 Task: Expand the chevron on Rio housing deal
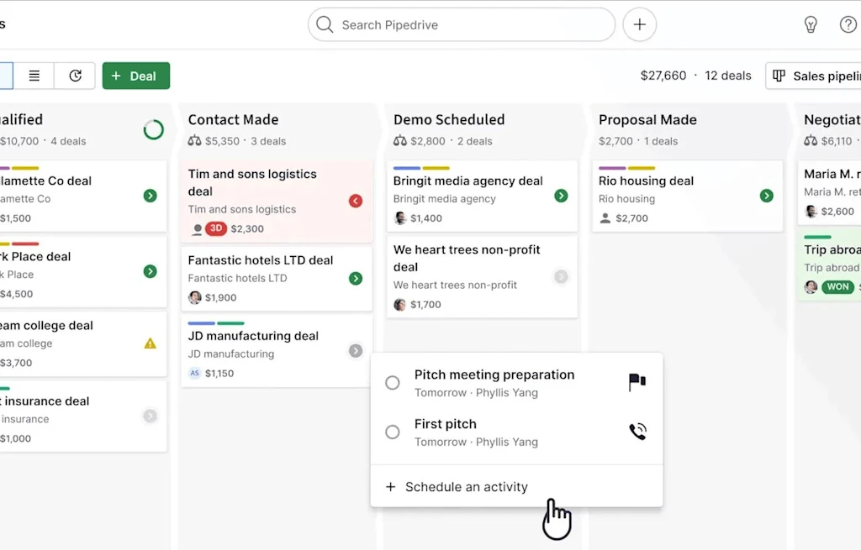766,195
